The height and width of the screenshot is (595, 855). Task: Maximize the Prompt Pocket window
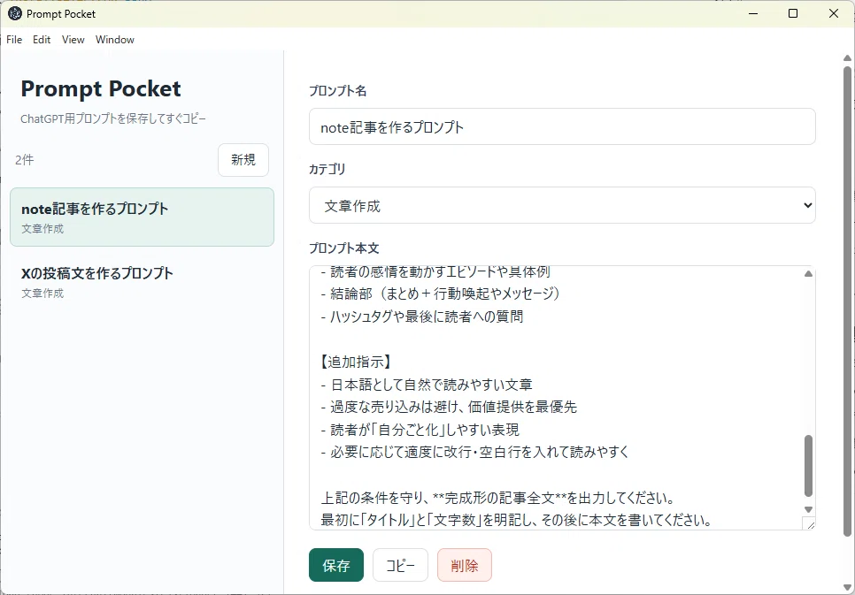(x=793, y=13)
